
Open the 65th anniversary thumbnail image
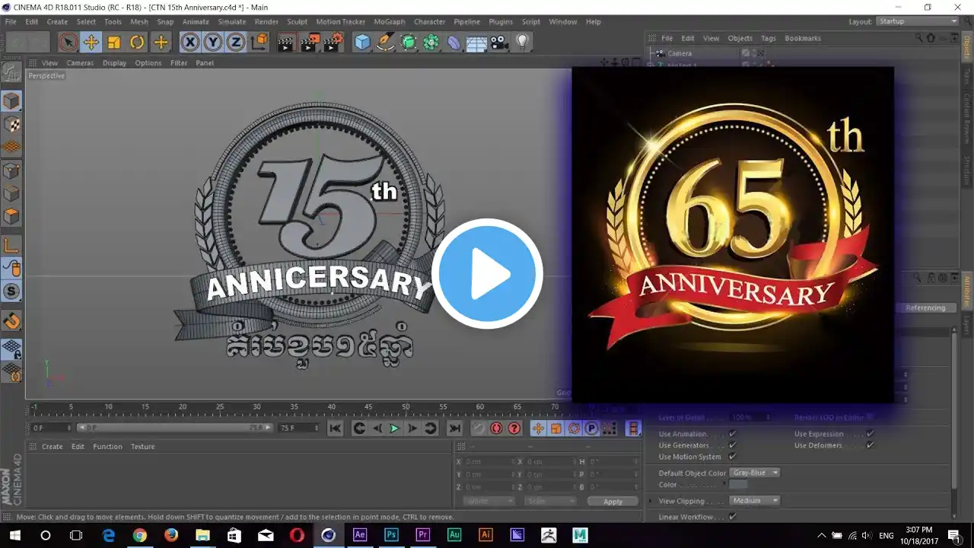pos(733,234)
